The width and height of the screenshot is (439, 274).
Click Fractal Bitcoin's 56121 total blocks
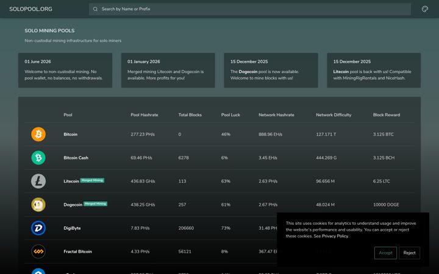(185, 251)
